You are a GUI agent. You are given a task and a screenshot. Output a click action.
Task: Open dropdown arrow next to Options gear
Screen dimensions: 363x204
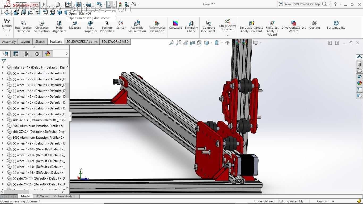point(139,4)
